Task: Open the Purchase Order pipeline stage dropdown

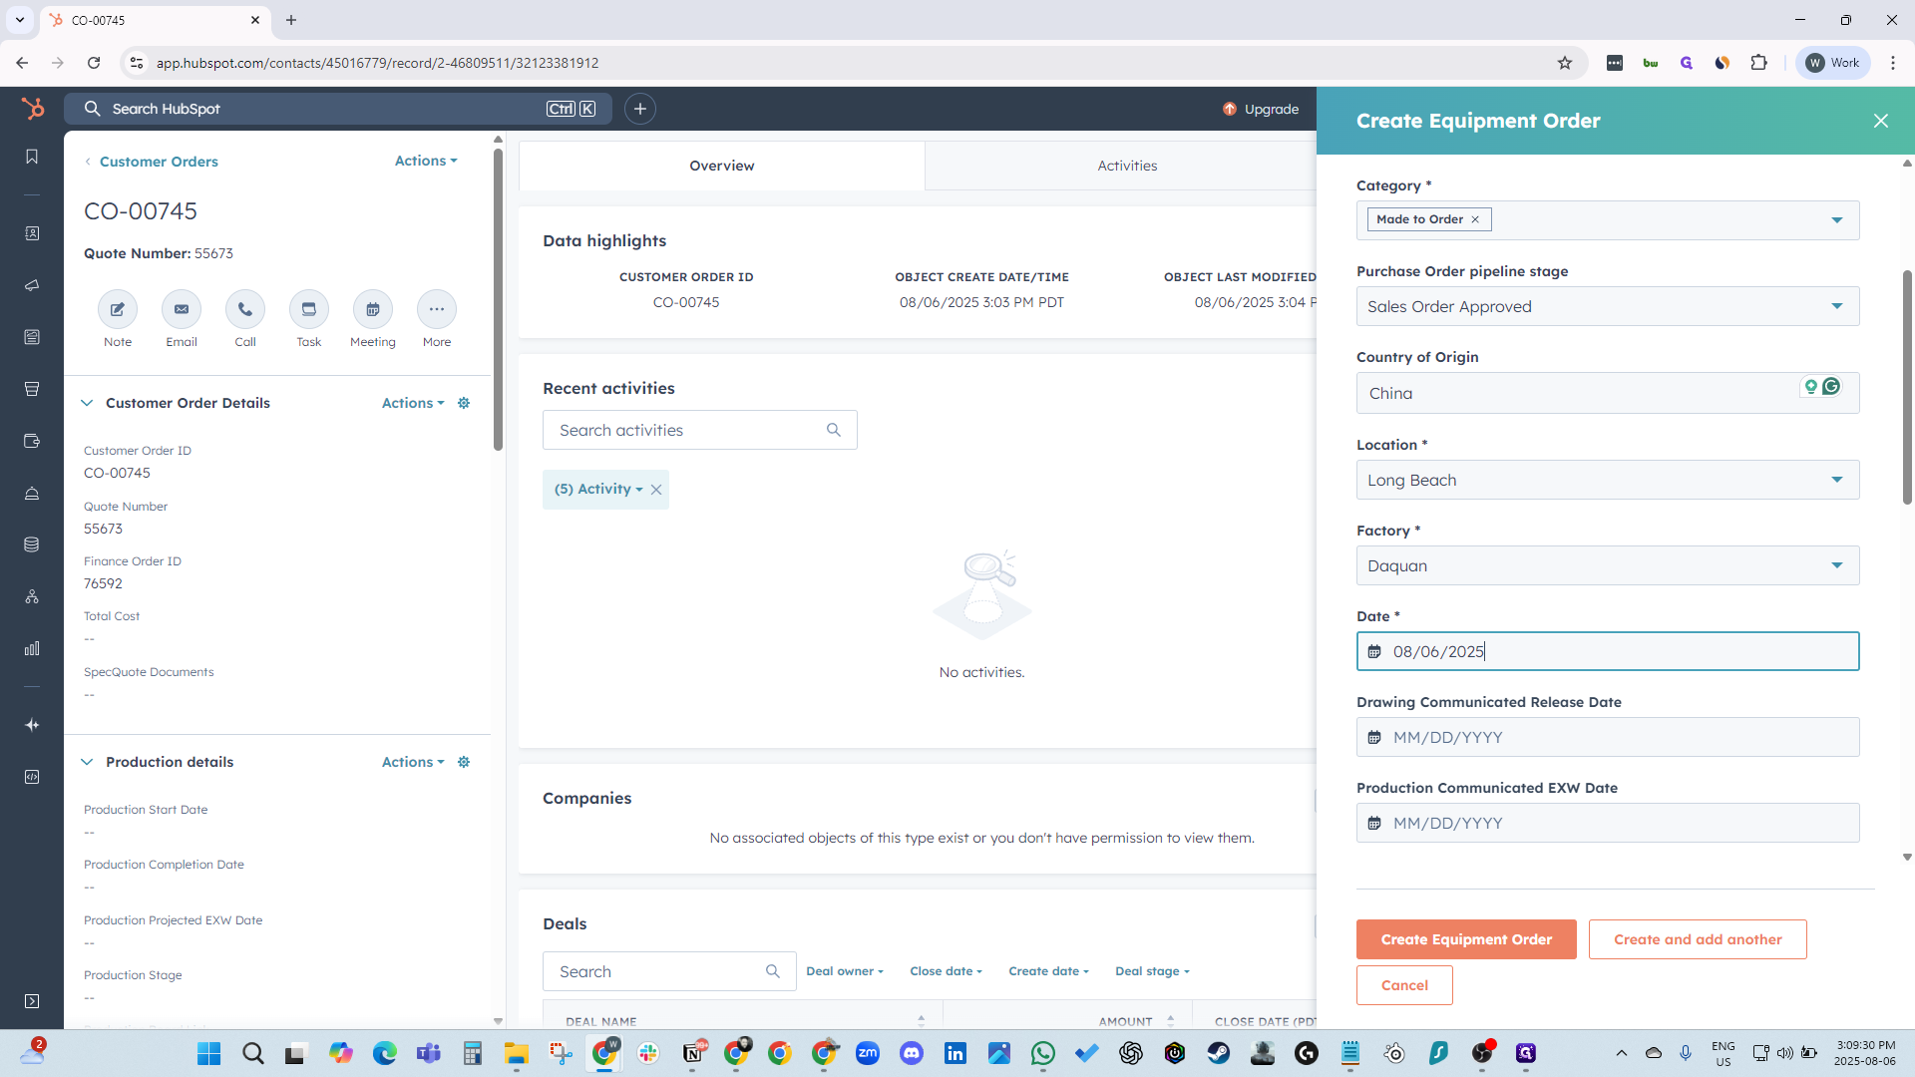Action: (x=1607, y=306)
